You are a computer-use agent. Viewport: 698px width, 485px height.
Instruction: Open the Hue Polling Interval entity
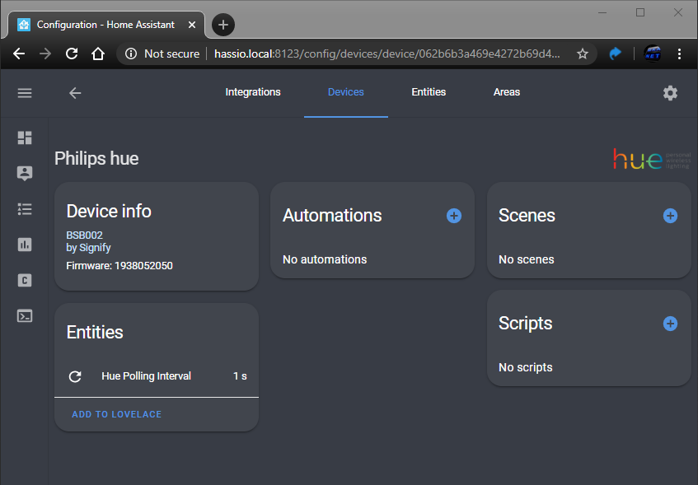[146, 376]
